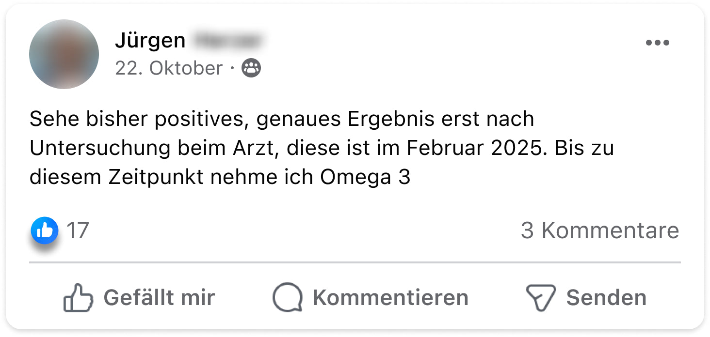Click the speech bubble comment icon
The width and height of the screenshot is (710, 337).
(288, 297)
